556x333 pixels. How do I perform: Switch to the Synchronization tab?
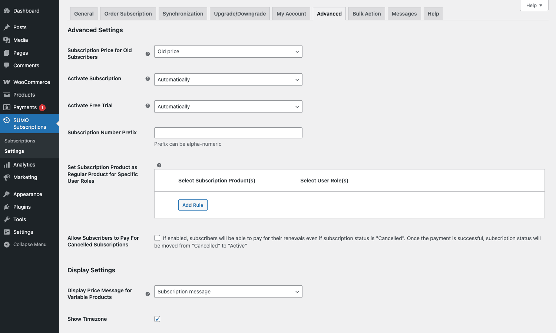[183, 14]
